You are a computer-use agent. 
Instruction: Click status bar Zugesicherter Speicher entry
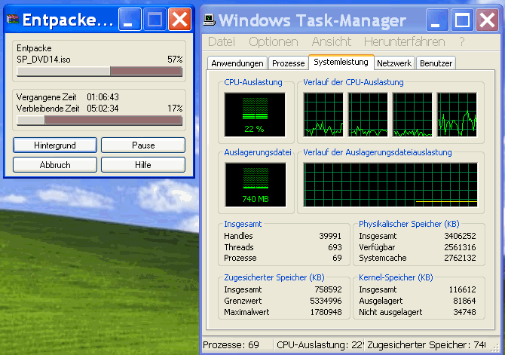coord(427,345)
